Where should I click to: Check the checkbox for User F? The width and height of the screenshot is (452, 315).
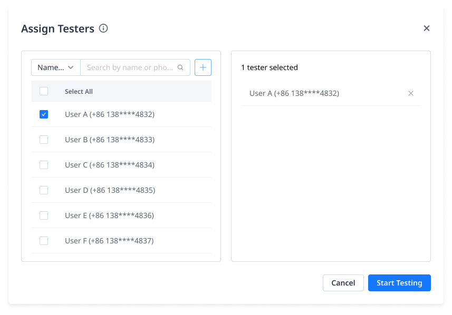pyautogui.click(x=44, y=240)
